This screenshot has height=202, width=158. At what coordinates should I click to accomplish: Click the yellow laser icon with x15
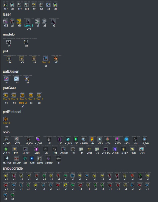(x=19, y=22)
